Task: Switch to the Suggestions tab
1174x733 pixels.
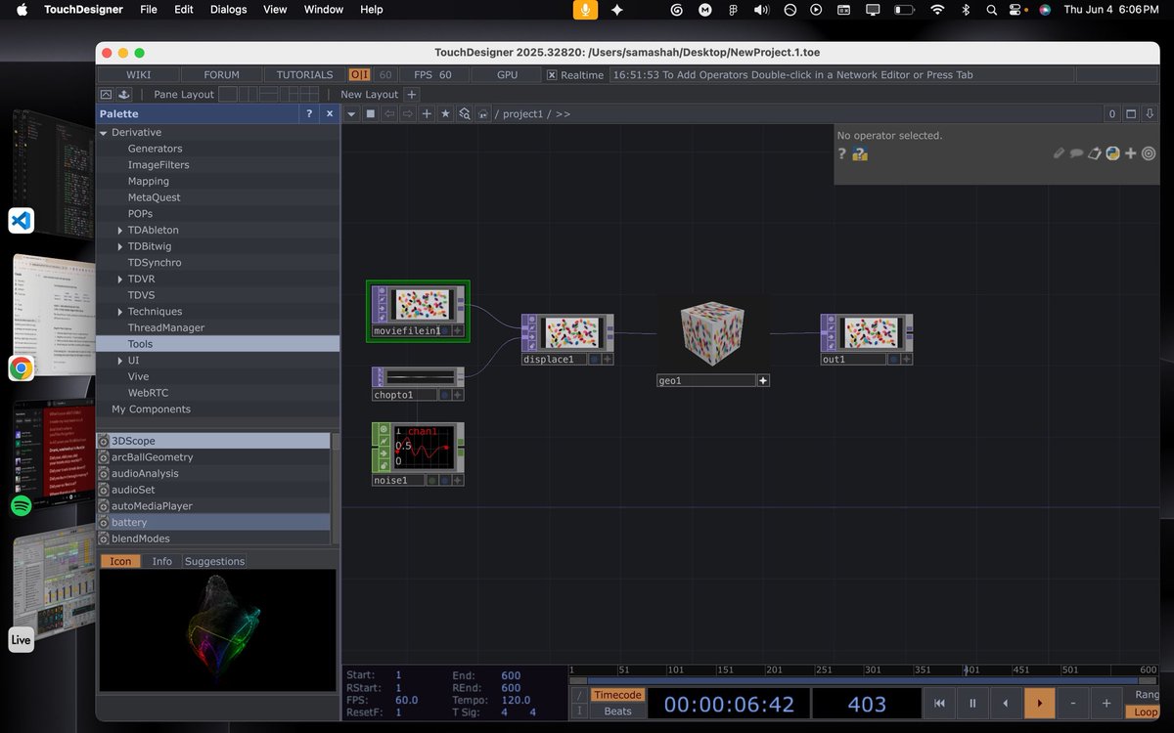Action: coord(214,561)
